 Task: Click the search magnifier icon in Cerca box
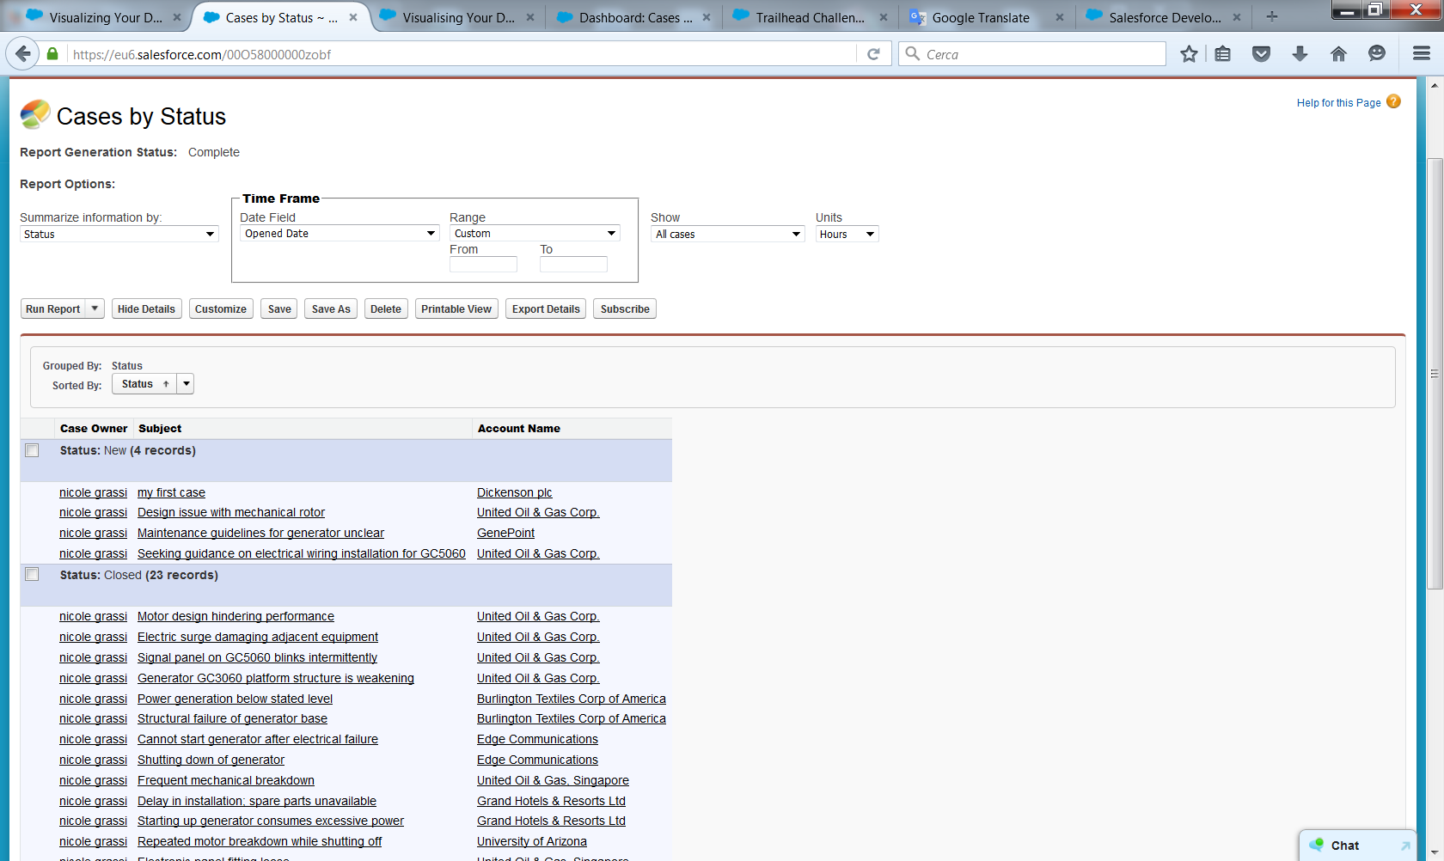coord(913,54)
